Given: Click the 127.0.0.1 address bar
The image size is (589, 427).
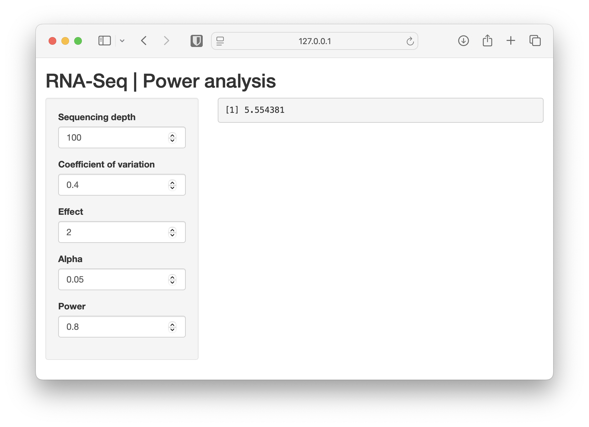Looking at the screenshot, I should (x=315, y=41).
